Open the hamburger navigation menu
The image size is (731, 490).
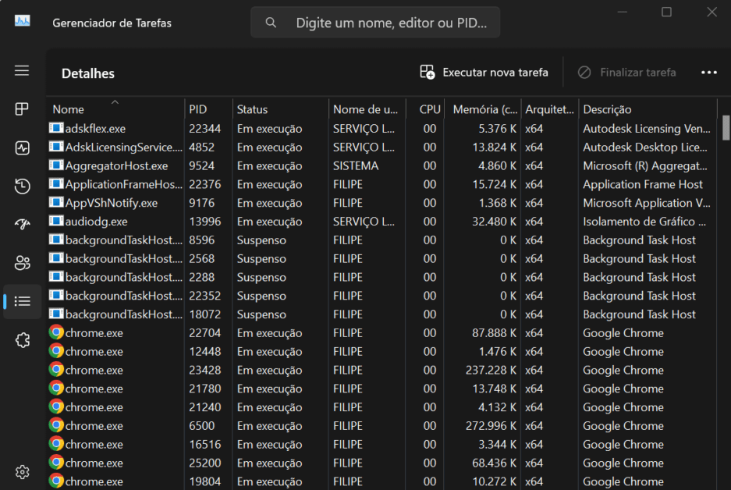point(22,70)
